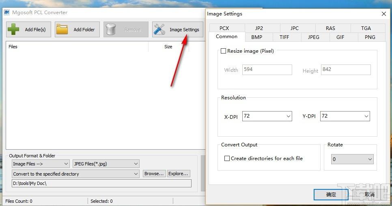392x206 pixels.
Task: Confirm with the 确定 button
Action: [x=331, y=194]
